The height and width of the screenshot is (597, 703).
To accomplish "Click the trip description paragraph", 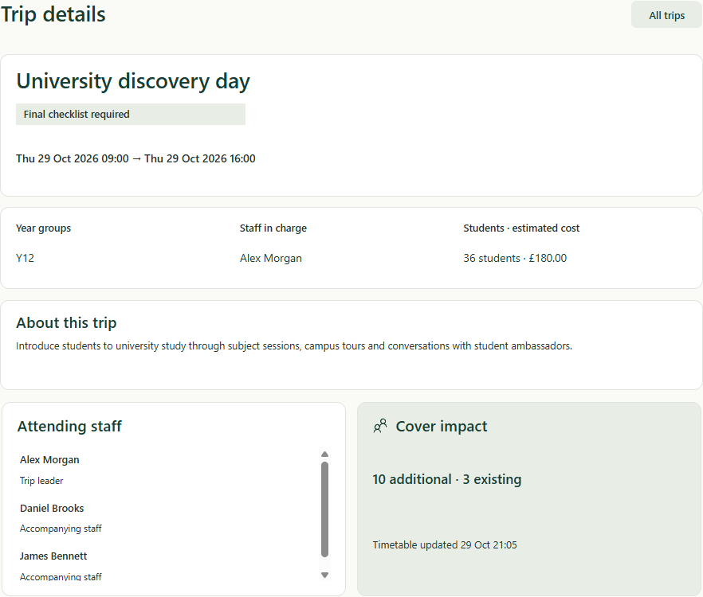I will [294, 346].
